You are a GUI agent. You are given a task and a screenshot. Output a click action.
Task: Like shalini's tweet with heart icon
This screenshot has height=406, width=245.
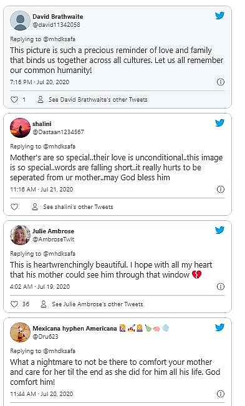14,206
